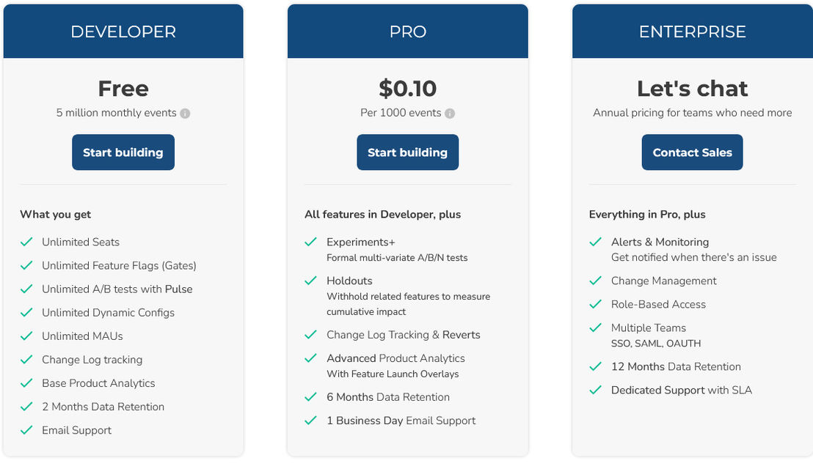Screen dimensions: 813x463
Task: Select the DEVELOPER plan header
Action: click(123, 31)
